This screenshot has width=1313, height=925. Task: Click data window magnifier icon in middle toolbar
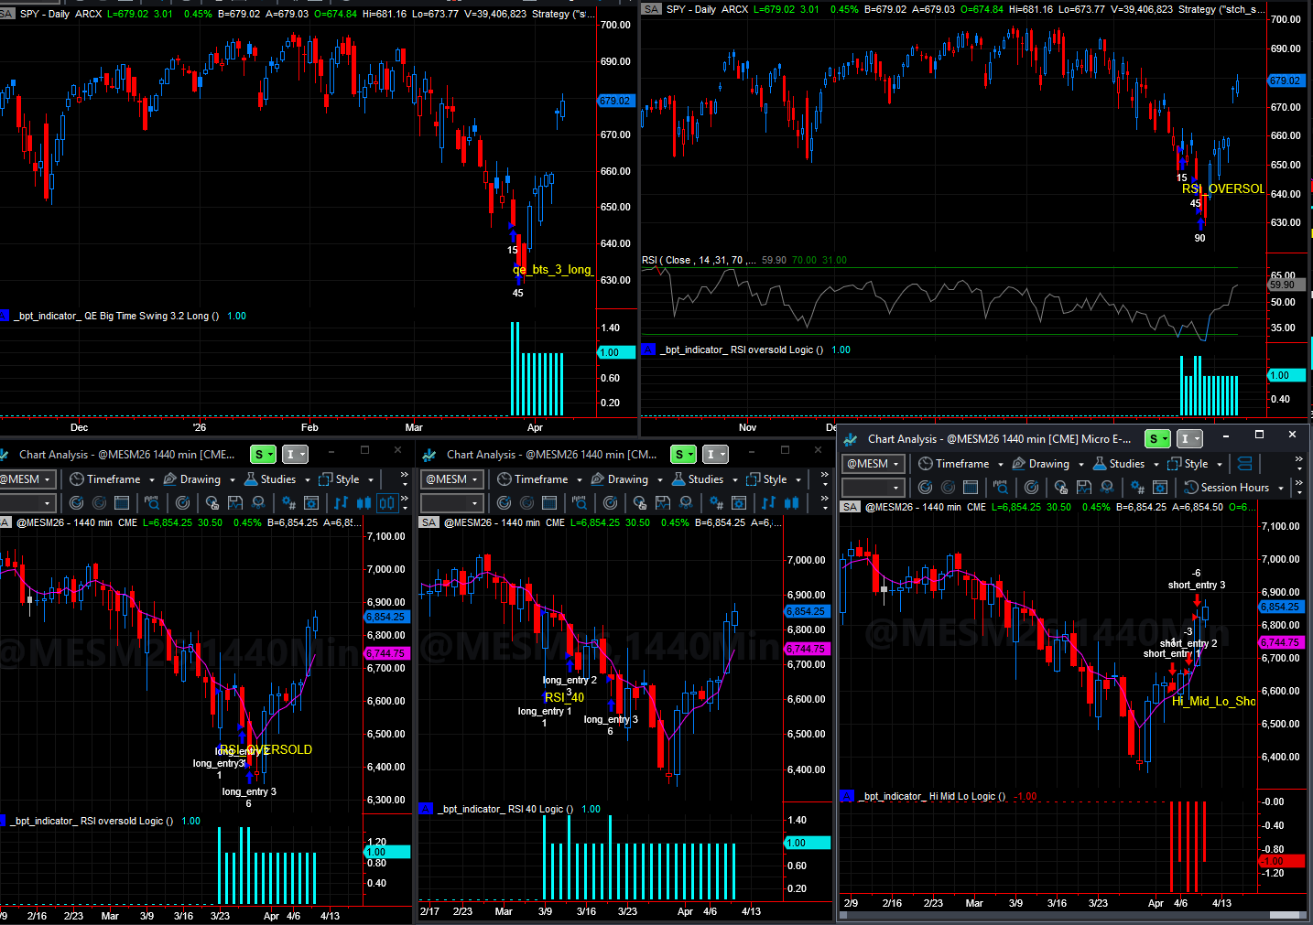pyautogui.click(x=580, y=503)
